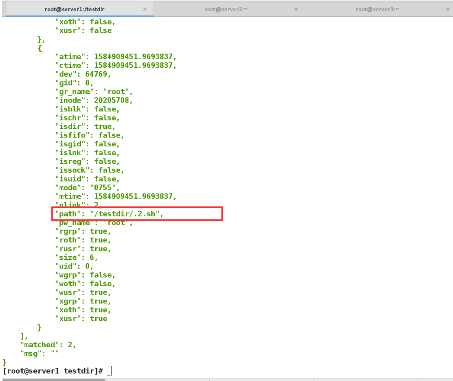Close the root@server1:/testdir tab
Screen dimensions: 453x381
pos(145,9)
